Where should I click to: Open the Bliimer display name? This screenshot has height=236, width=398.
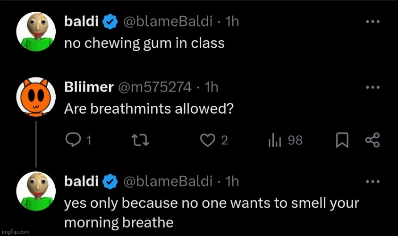point(89,87)
